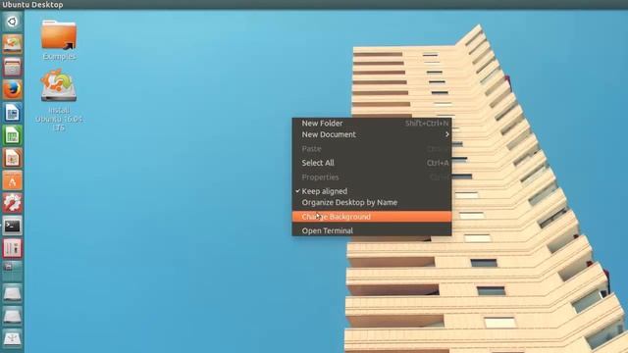Open System Settings gear icon

point(12,203)
